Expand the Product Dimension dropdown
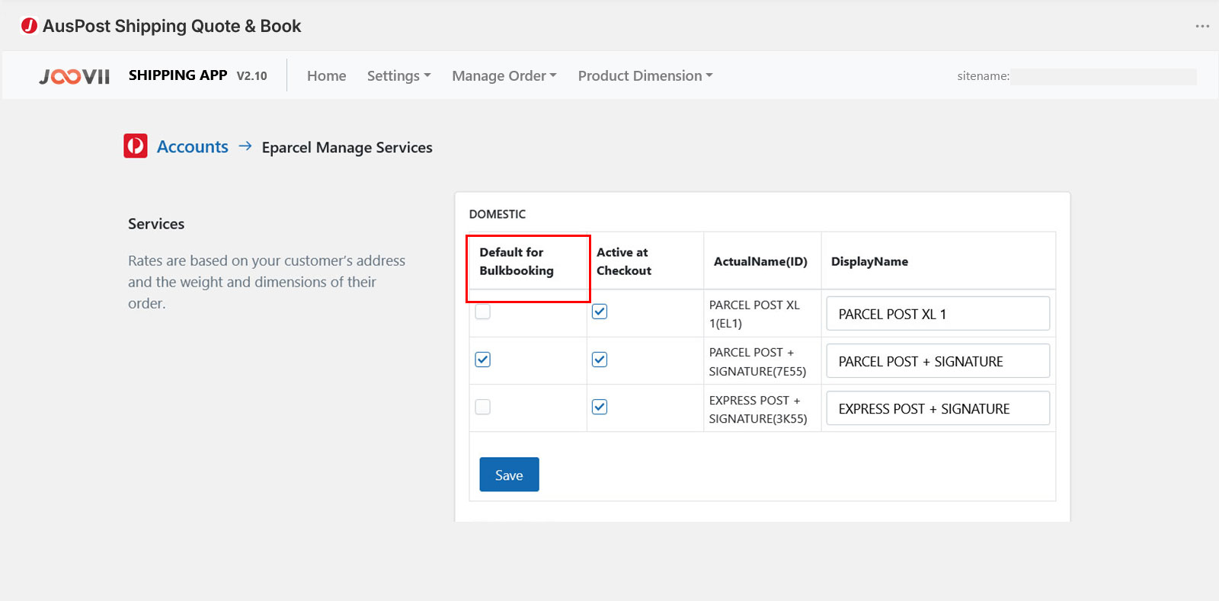The height and width of the screenshot is (601, 1219). [645, 76]
